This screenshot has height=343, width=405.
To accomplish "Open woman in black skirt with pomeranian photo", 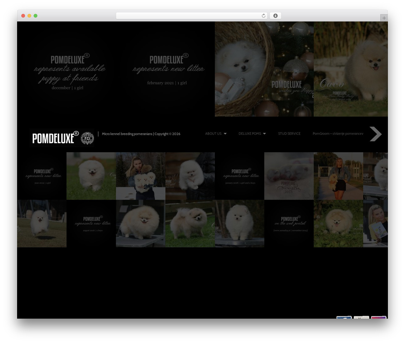I will point(338,176).
